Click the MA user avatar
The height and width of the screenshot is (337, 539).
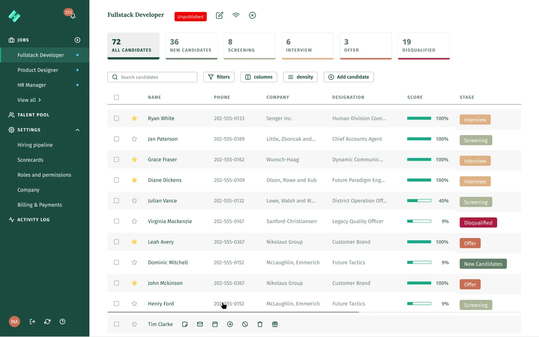15,321
